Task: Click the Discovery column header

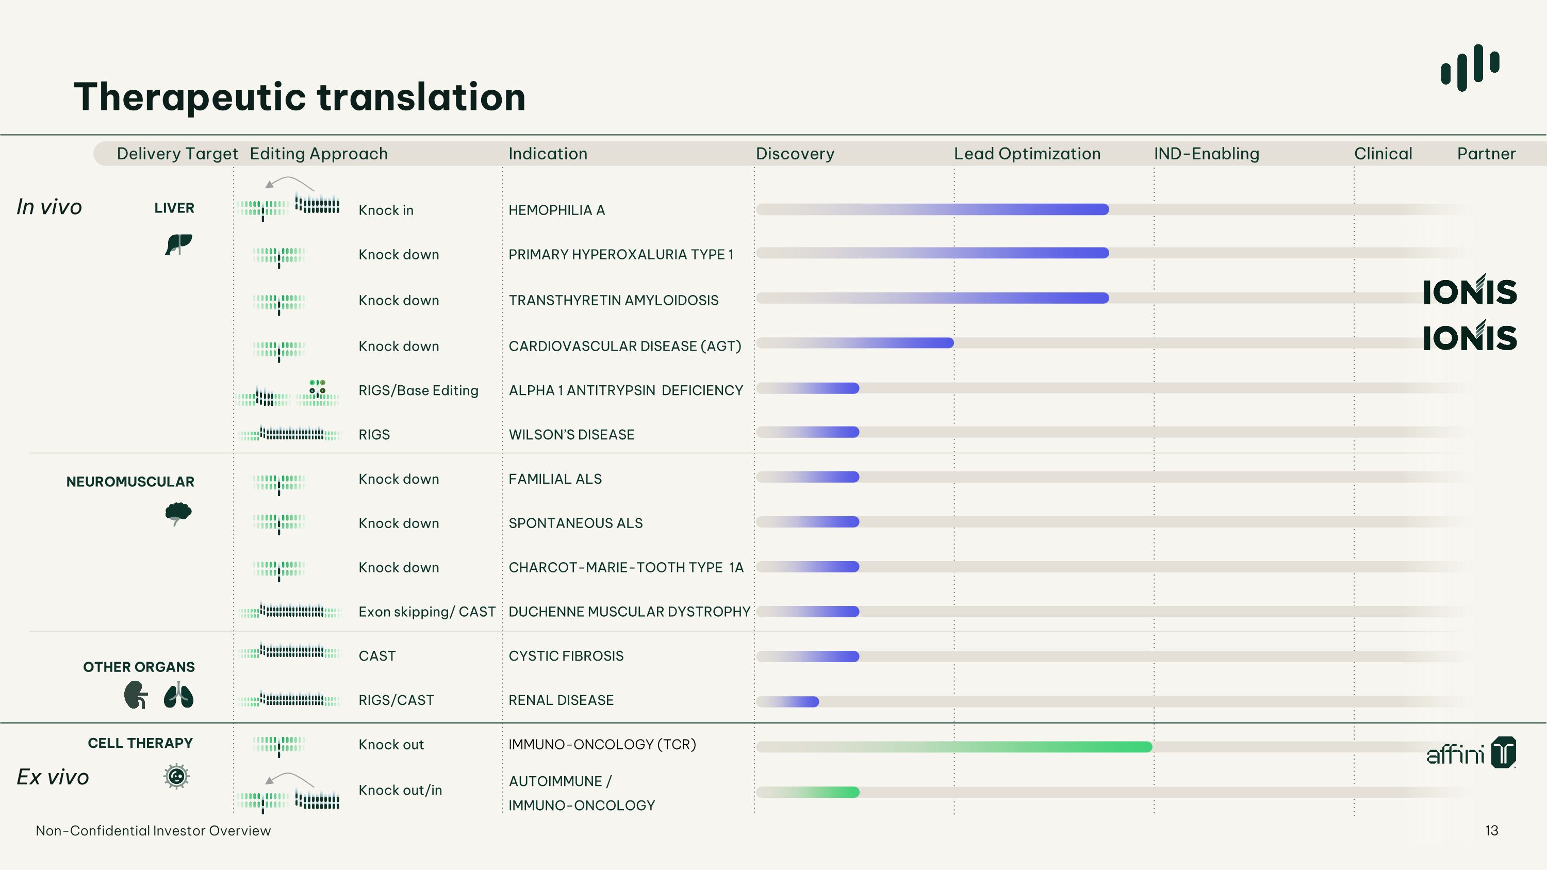Action: (x=795, y=154)
